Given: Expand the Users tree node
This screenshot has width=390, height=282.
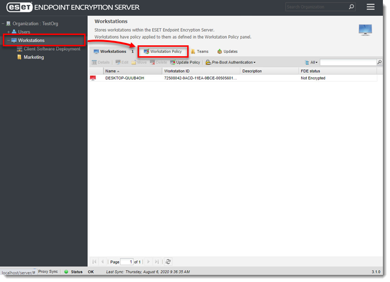Looking at the screenshot, I should pos(8,32).
